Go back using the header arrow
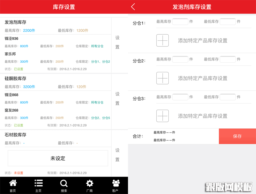This screenshot has width=256, height=194. pos(133,7)
